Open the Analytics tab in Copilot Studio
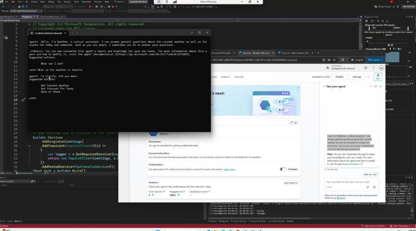Viewport: 416px width, 231px height. 225,77
